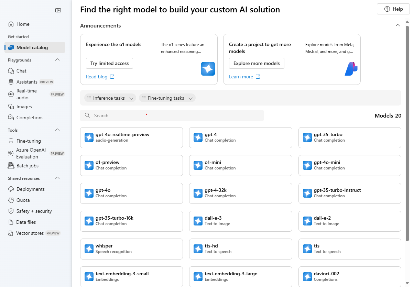Viewport: 414px width, 287px height.
Task: Select the tts text to speech card
Action: [350, 249]
